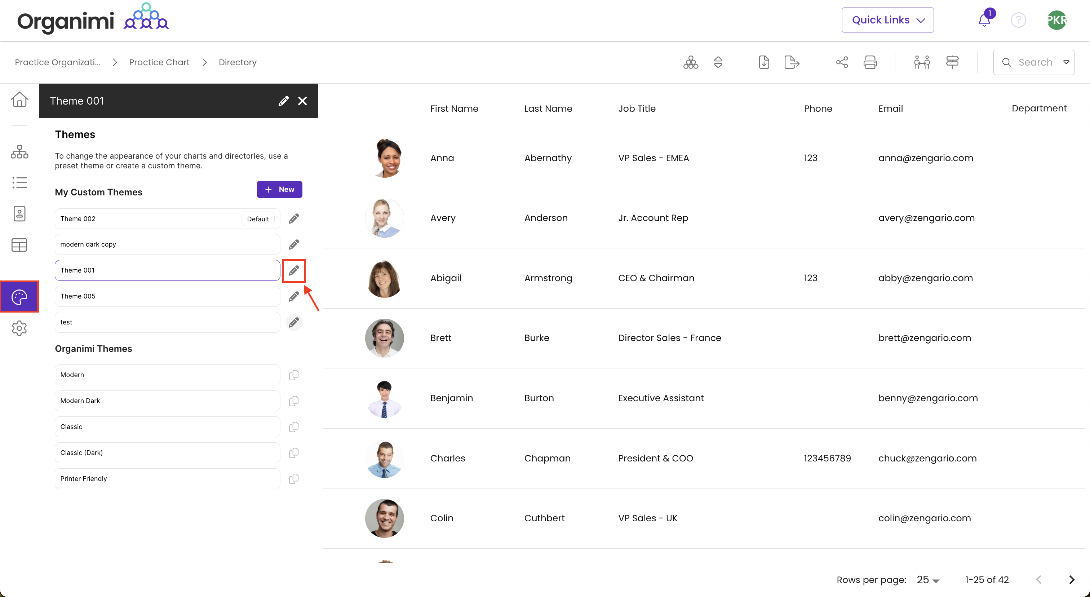Viewport: 1090px width, 597px height.
Task: Open the PKR user avatar menu
Action: (x=1056, y=20)
